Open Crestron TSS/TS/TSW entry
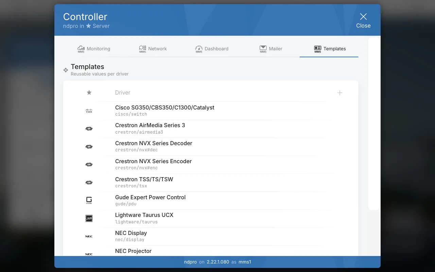Viewport: 435px width, 272px height. click(211, 183)
